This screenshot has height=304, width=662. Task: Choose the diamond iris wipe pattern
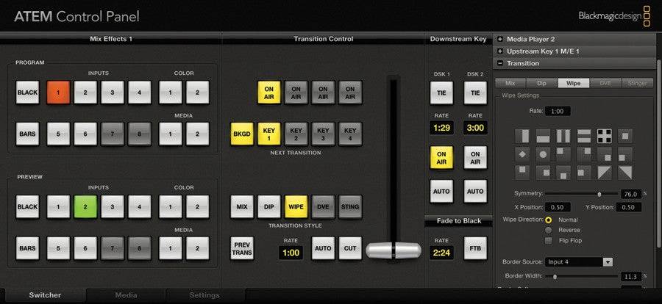pos(522,154)
